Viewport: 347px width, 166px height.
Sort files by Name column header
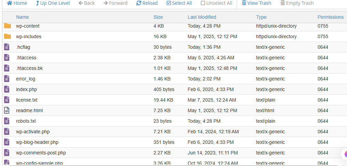[23, 17]
